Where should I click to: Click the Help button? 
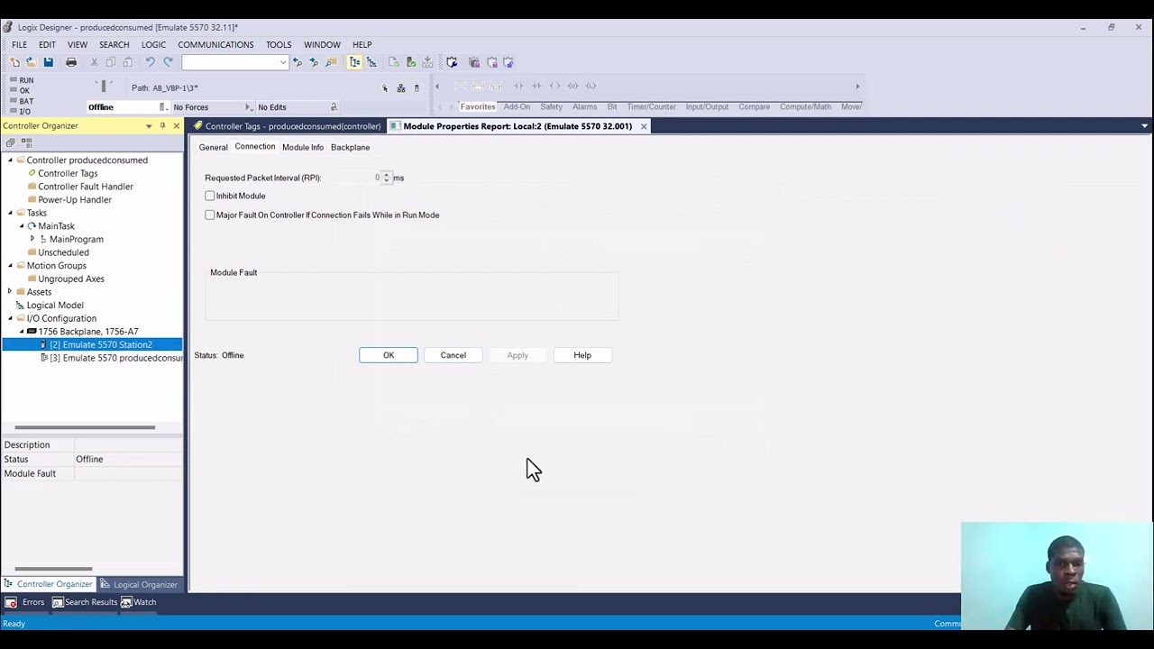(x=582, y=355)
